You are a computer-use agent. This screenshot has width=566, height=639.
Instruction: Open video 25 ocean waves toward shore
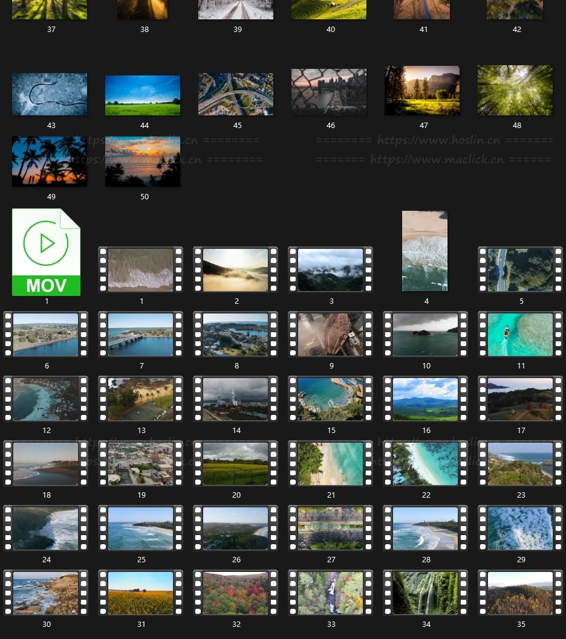141,528
